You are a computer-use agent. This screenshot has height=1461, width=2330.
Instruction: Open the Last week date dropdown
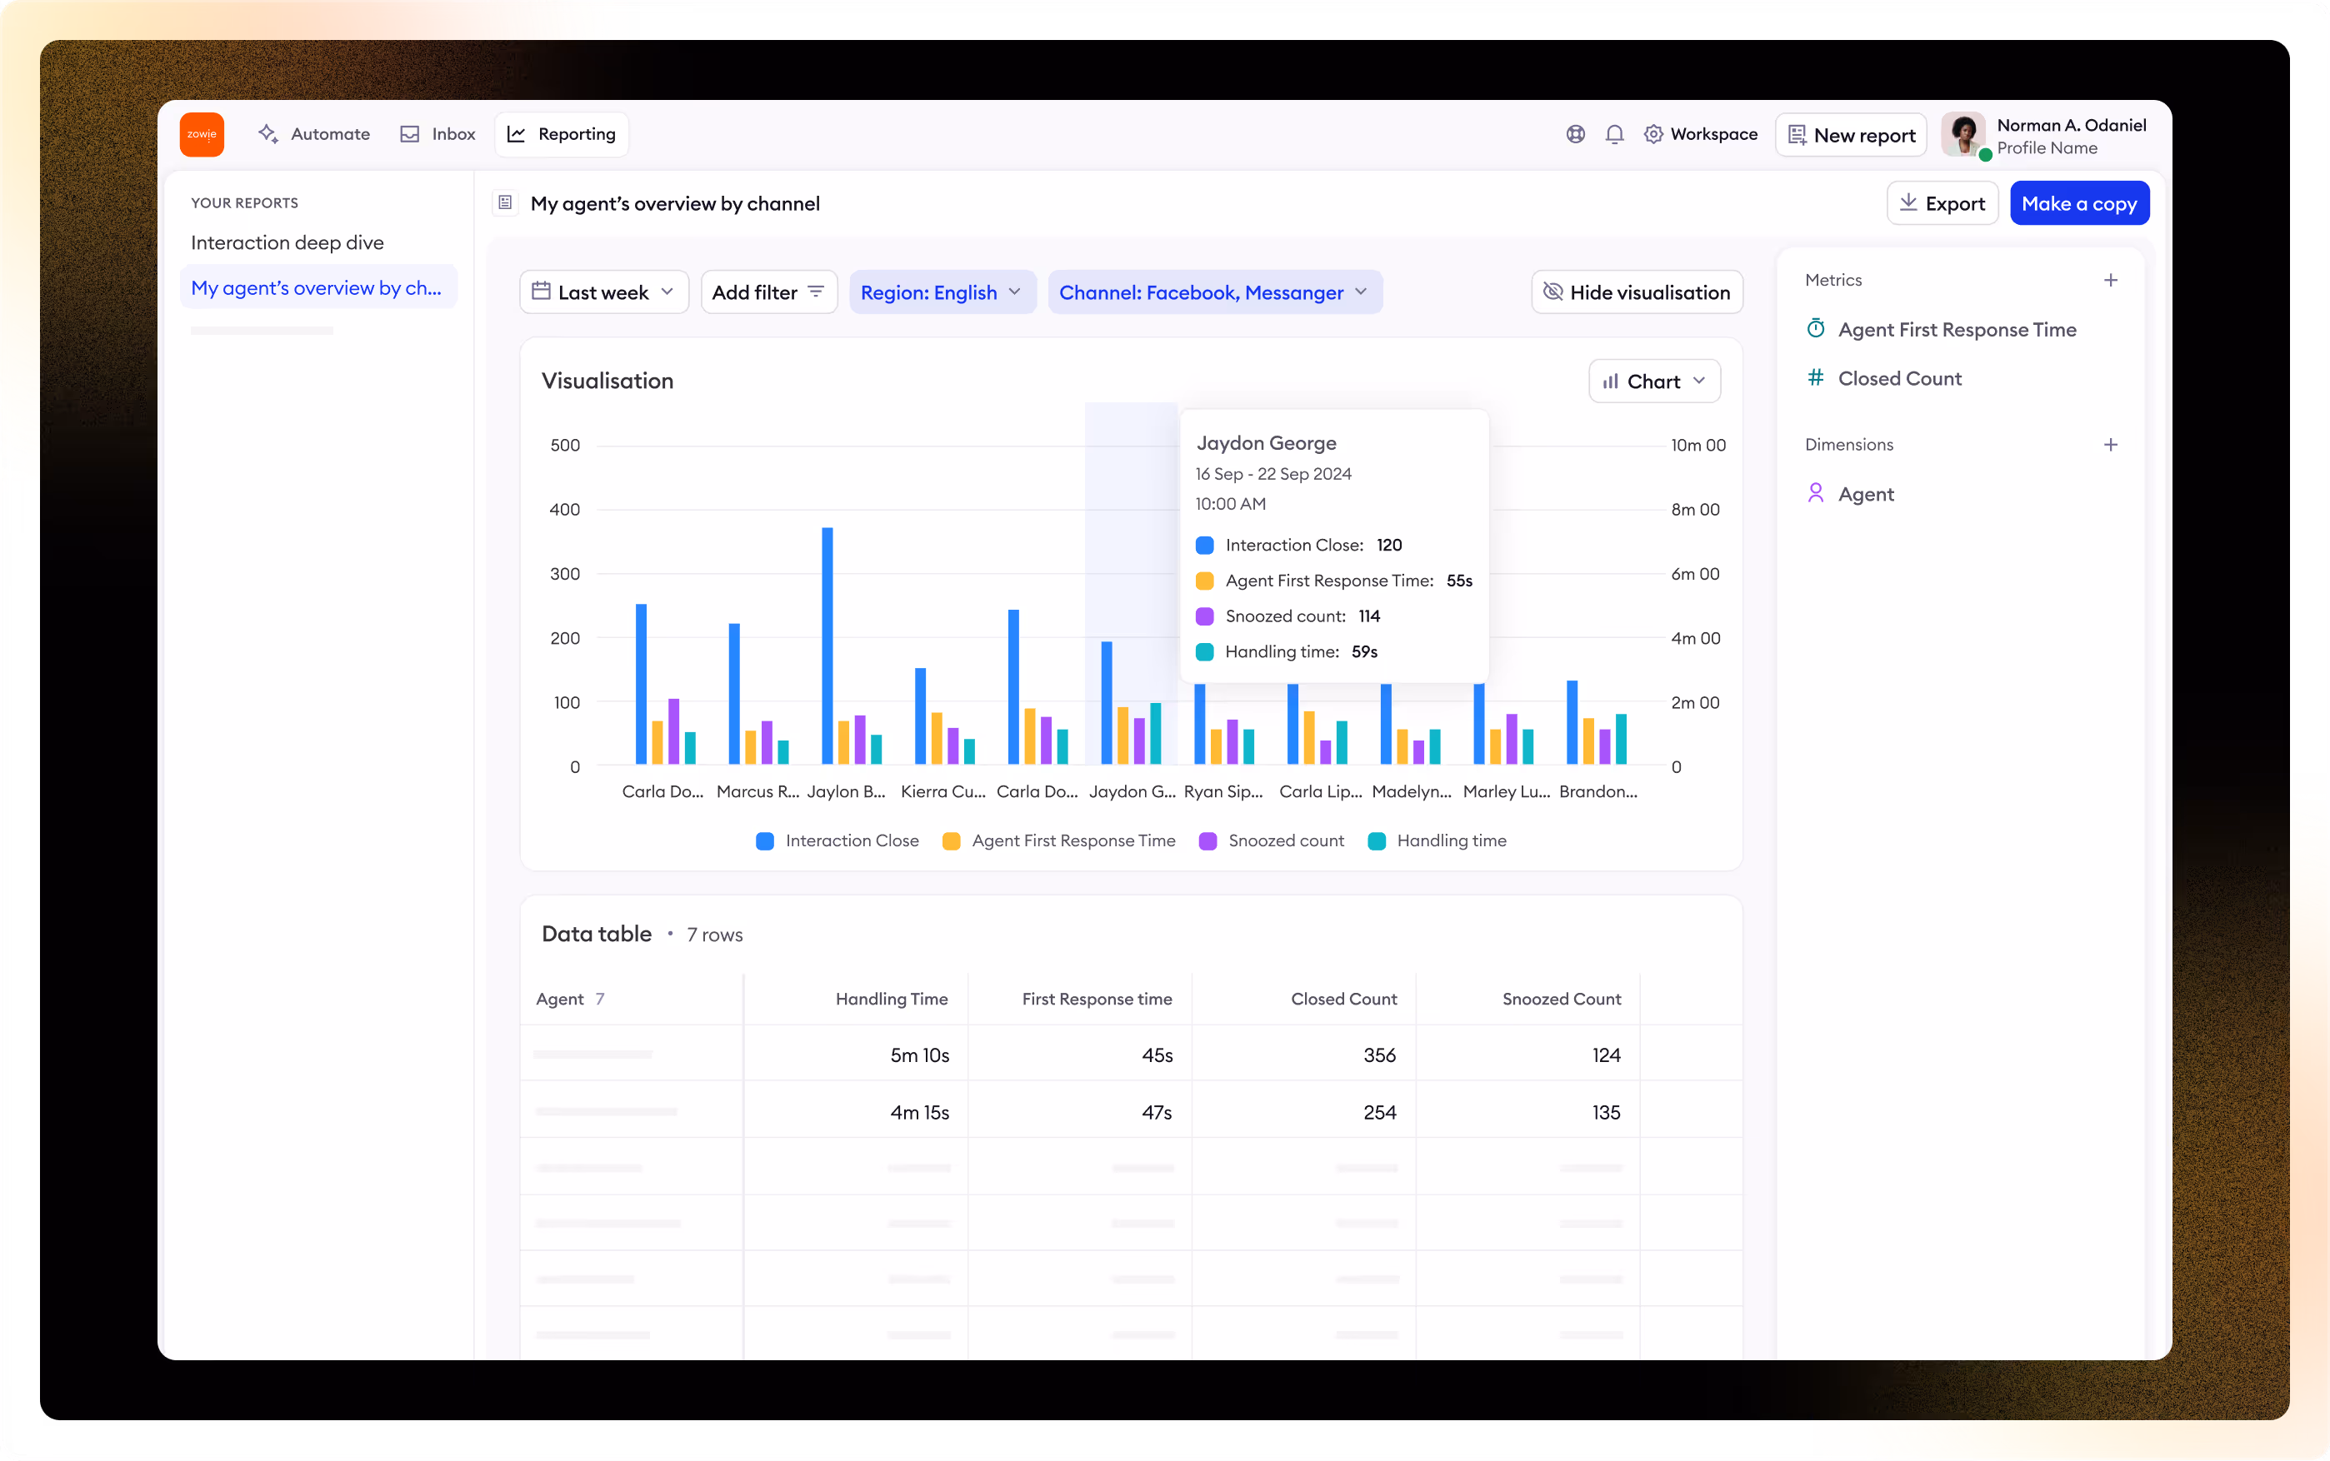[603, 292]
